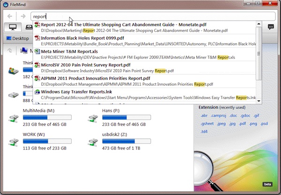This screenshot has width=281, height=195.
Task: Close the FileMind window
Action: click(270, 3)
